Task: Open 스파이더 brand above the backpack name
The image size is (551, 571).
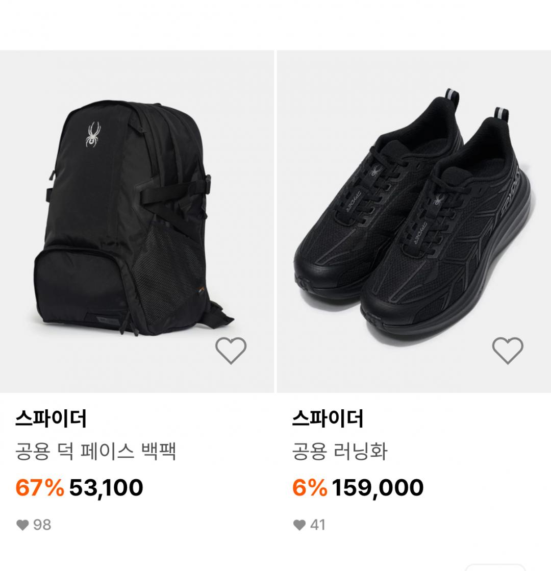Action: pos(51,419)
